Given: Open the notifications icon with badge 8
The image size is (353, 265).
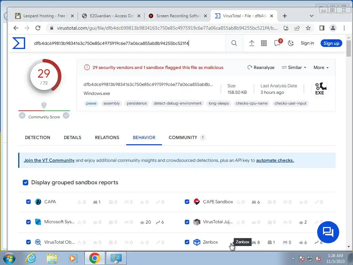Looking at the screenshot, I should click(x=278, y=43).
